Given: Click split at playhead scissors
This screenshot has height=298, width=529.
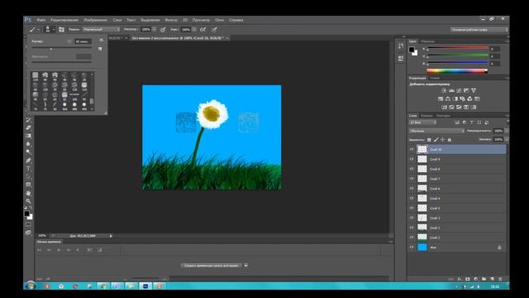Looking at the screenshot, I should coord(89,250).
